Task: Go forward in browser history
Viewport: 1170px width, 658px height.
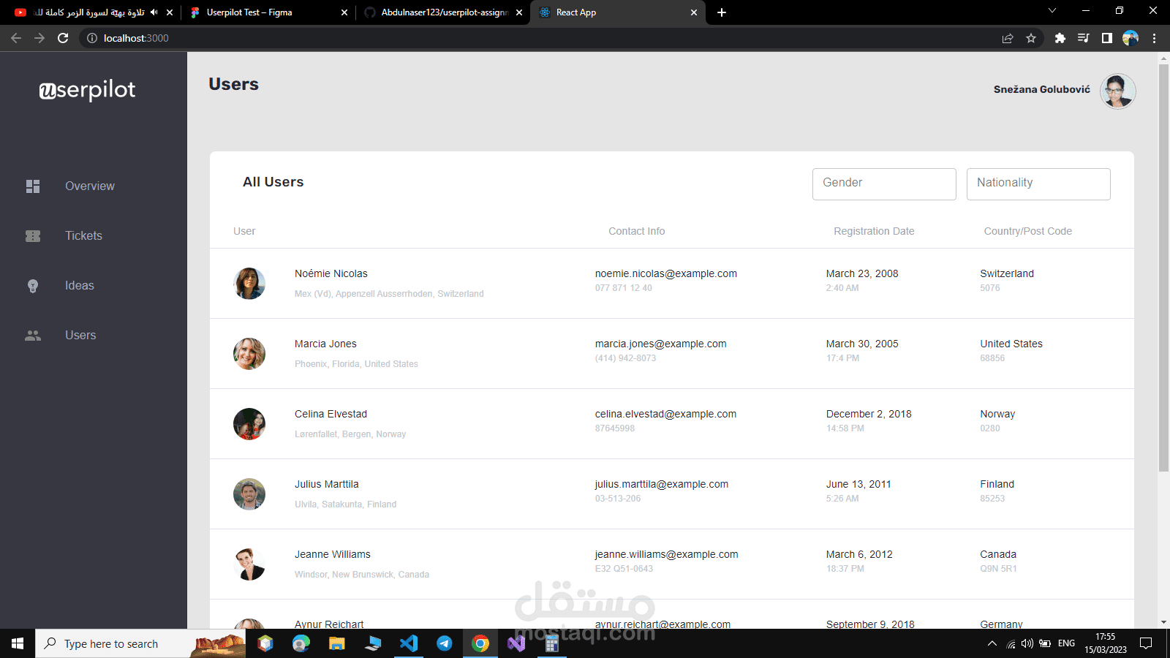Action: 39,38
